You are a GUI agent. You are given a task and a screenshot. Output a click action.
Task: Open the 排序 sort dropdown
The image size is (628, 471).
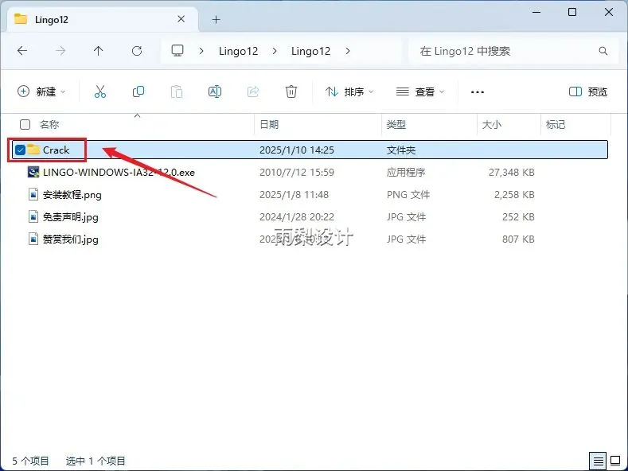pos(349,91)
